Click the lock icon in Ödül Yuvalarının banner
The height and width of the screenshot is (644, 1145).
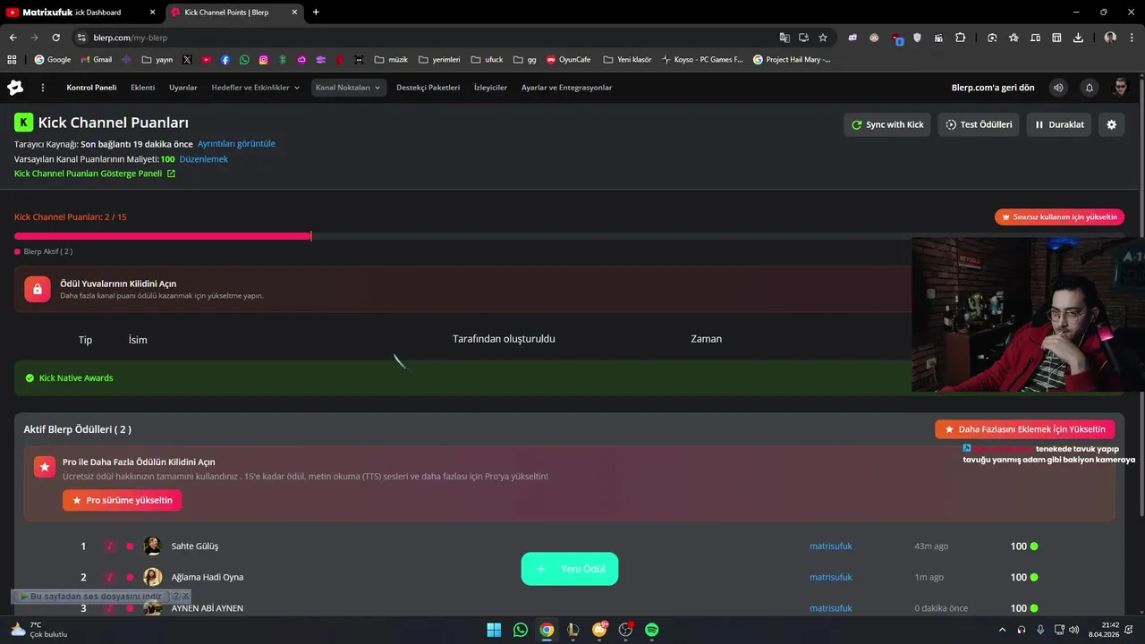click(x=38, y=289)
